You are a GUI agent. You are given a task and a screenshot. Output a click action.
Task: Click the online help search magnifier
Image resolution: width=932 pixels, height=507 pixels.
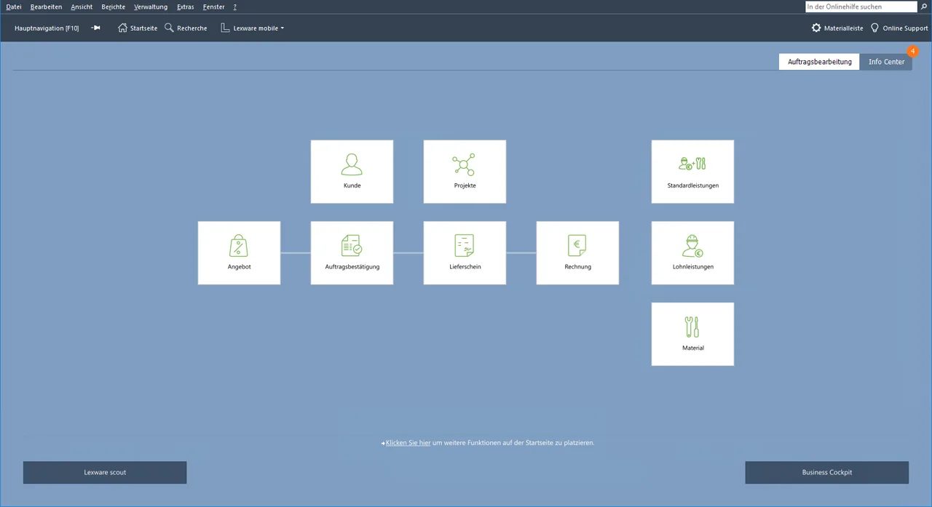point(925,7)
